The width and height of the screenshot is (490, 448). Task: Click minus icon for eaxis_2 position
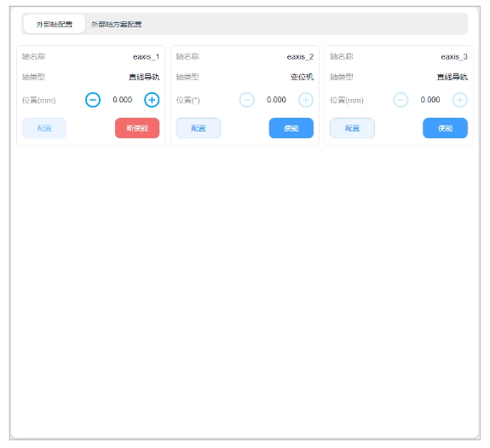click(x=247, y=100)
